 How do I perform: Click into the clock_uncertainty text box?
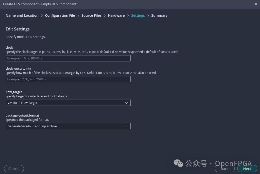68,79
